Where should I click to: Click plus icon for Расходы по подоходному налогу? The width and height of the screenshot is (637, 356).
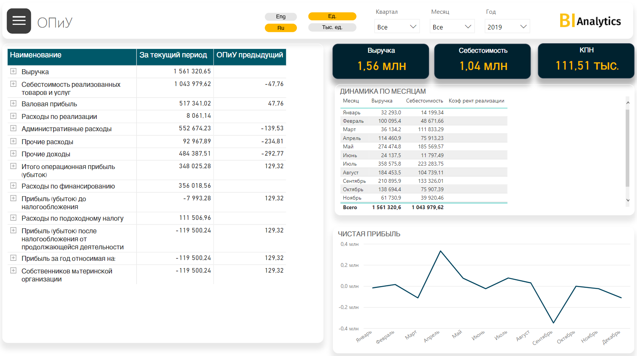point(13,218)
